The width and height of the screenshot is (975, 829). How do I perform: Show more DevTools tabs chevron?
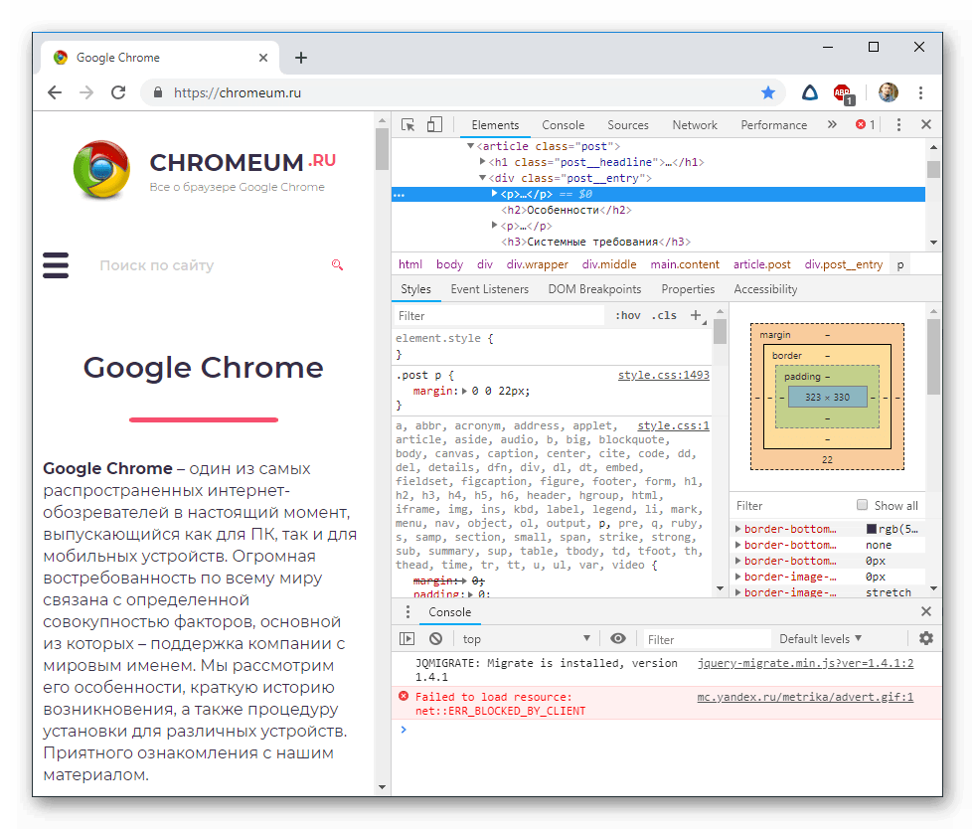(x=832, y=125)
